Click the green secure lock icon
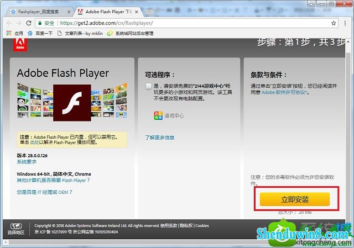 40,23
